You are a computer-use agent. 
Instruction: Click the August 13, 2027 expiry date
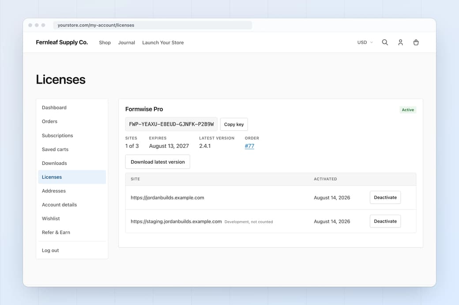pos(169,146)
